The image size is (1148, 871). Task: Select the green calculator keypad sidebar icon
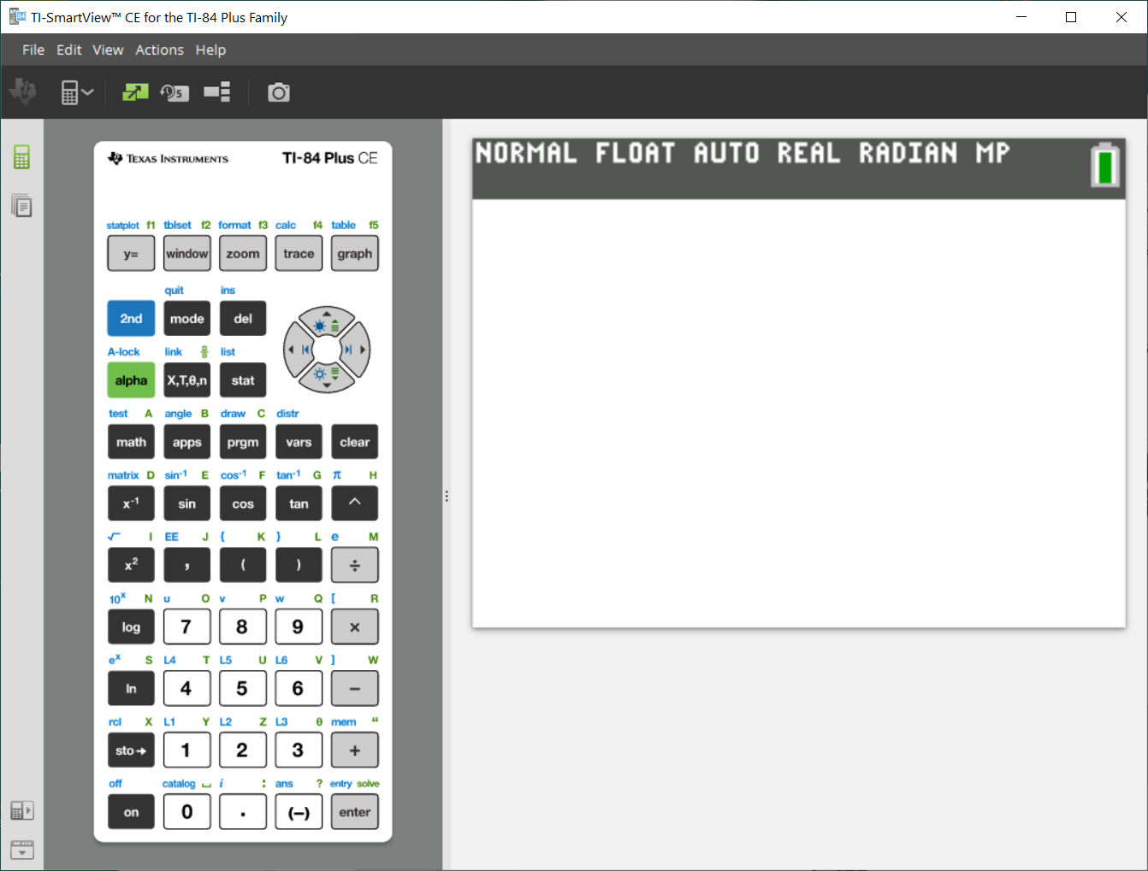point(21,157)
